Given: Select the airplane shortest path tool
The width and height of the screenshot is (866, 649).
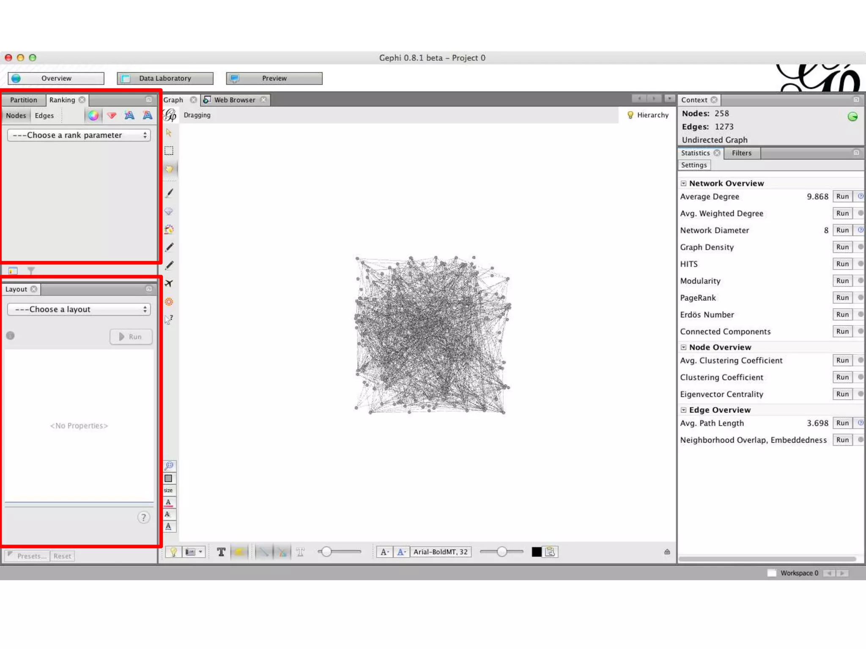Looking at the screenshot, I should (169, 283).
